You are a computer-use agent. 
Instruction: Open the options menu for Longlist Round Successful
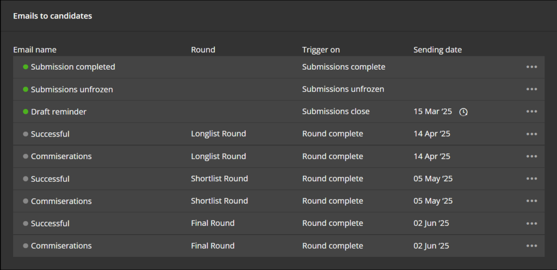[531, 134]
